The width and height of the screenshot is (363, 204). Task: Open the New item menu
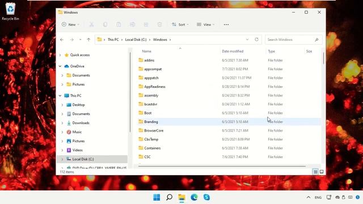click(70, 24)
